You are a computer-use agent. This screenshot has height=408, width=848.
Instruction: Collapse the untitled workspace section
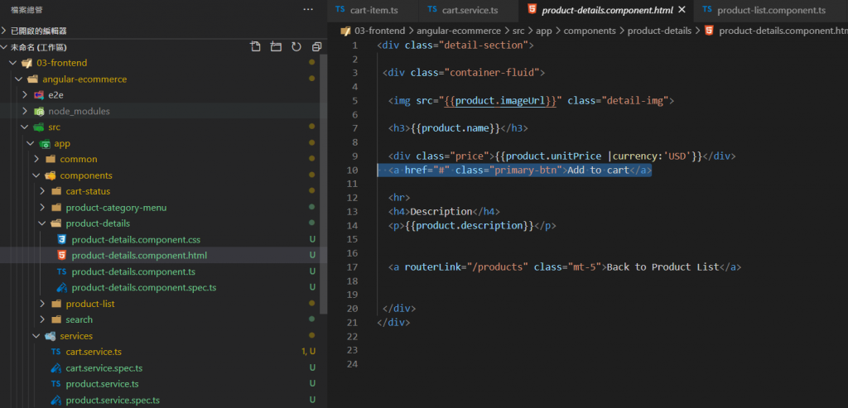pyautogui.click(x=5, y=47)
